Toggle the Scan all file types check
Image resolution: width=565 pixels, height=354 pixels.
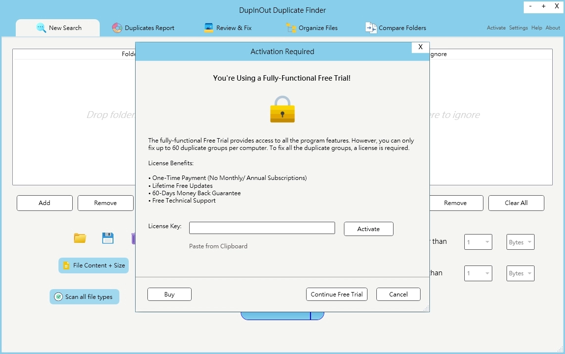coord(58,296)
